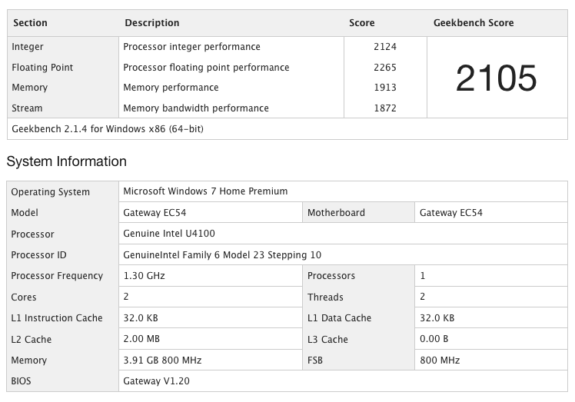Click the Geekbench Score column header

(x=474, y=23)
